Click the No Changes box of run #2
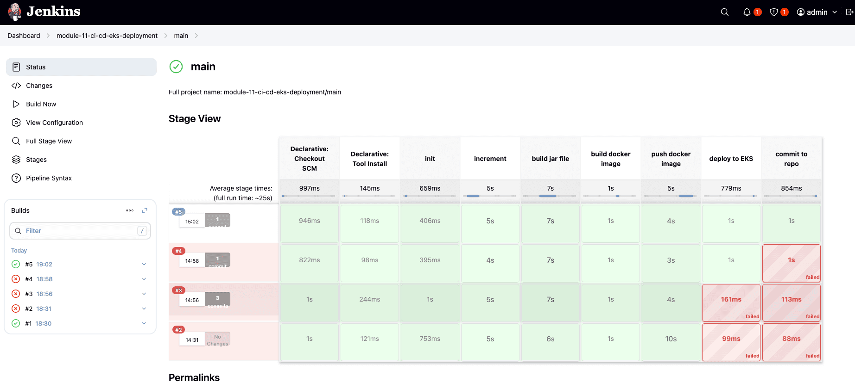This screenshot has height=389, width=855. point(217,340)
